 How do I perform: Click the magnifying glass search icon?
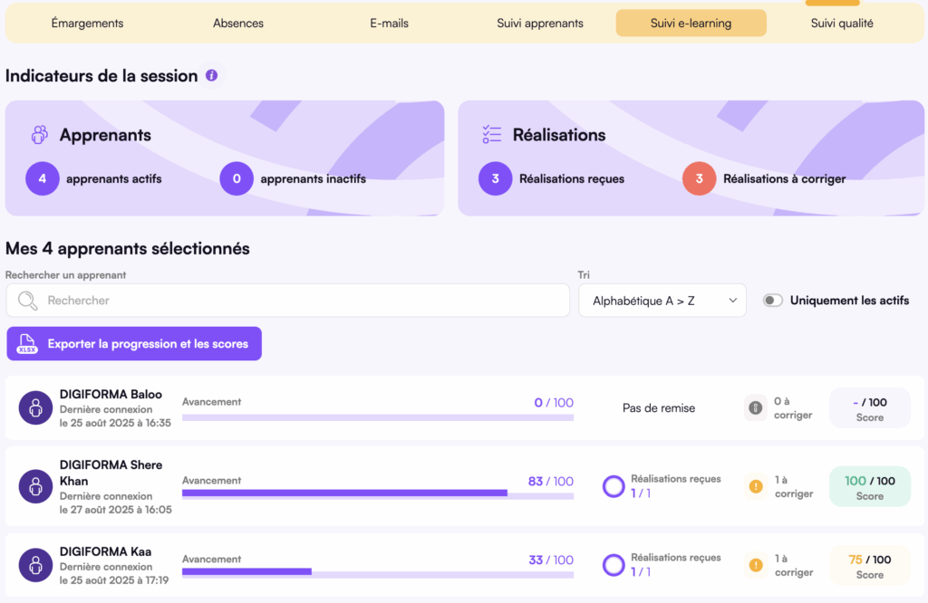tap(28, 301)
